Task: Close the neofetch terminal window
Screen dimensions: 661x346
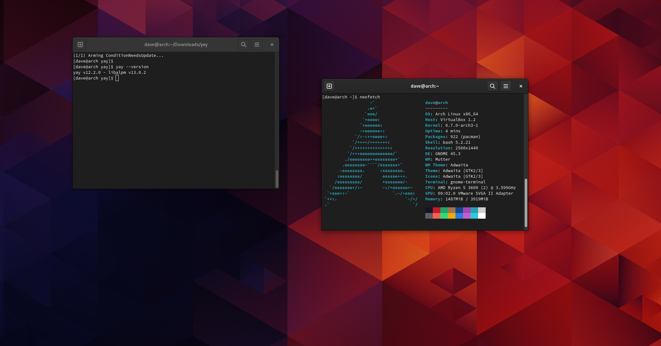Action: pyautogui.click(x=521, y=86)
